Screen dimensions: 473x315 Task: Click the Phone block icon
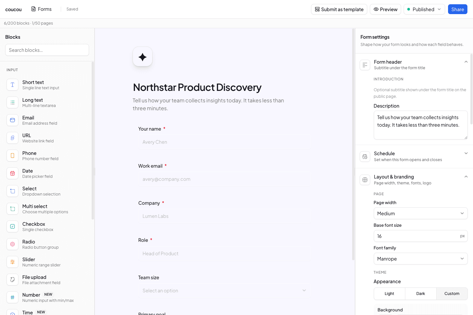(x=12, y=156)
